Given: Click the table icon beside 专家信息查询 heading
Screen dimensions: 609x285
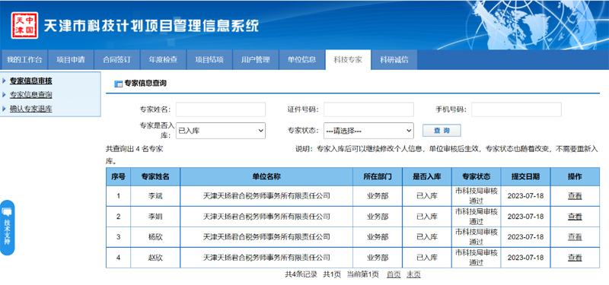Looking at the screenshot, I should [x=118, y=84].
